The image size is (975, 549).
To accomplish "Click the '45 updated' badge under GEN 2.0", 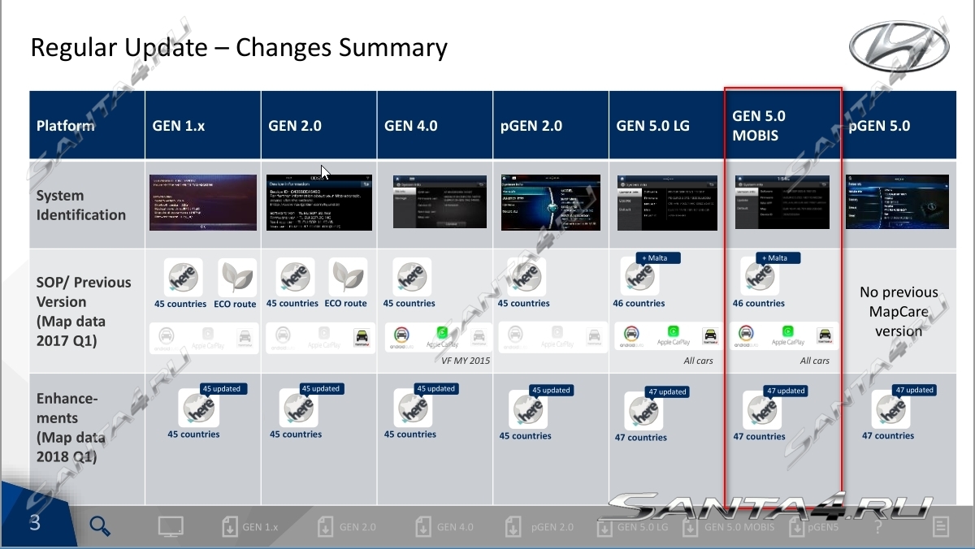I will 321,389.
